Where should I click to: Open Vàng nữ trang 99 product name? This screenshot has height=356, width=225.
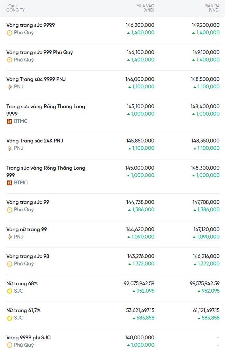coord(26,230)
